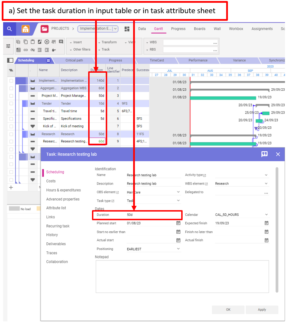Open the red Projects folder icon
The image size is (286, 322).
45,29
